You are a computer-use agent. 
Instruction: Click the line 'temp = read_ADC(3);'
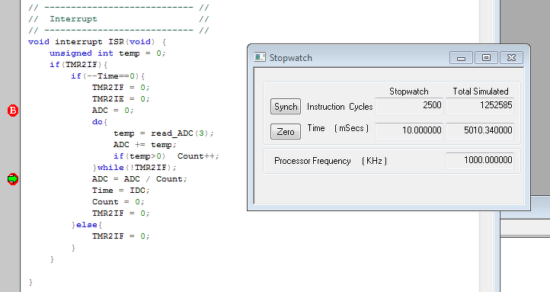tap(164, 133)
